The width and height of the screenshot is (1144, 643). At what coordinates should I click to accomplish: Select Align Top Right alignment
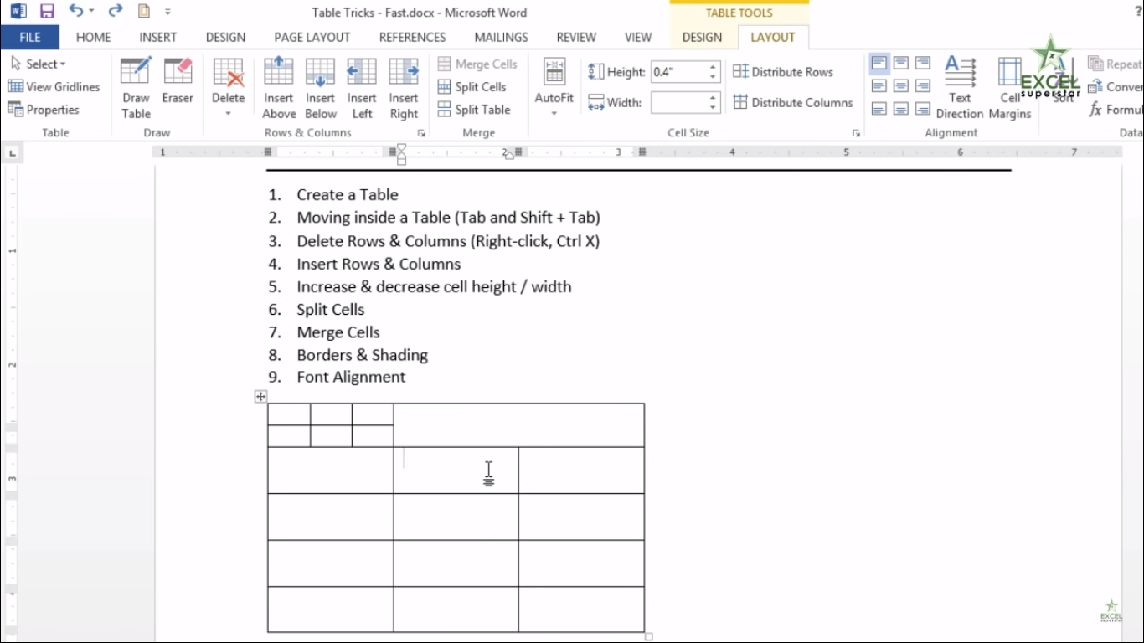(x=923, y=64)
